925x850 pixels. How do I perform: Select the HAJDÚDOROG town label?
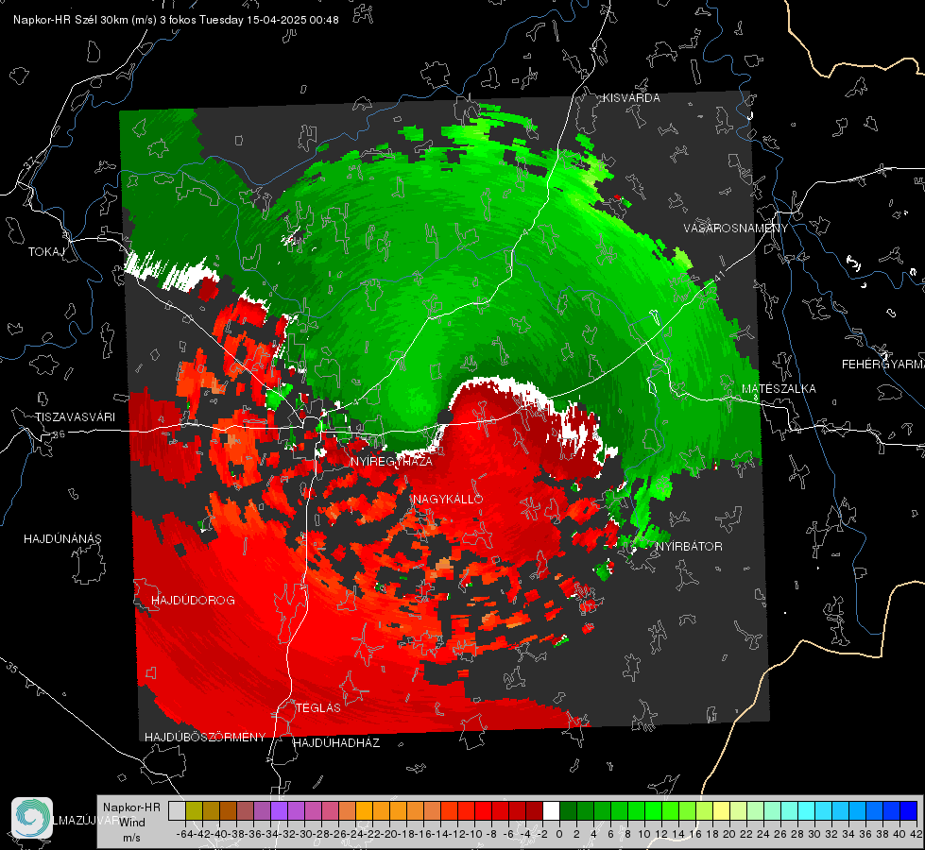(x=193, y=601)
